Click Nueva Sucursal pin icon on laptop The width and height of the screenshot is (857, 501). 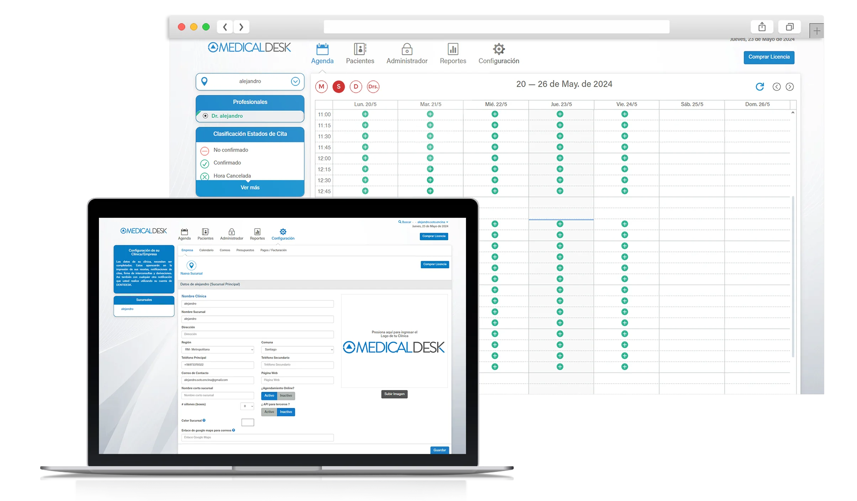[x=191, y=265]
